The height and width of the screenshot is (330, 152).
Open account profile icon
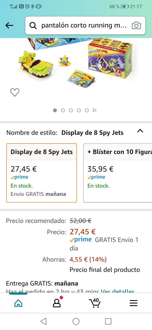coord(57,302)
